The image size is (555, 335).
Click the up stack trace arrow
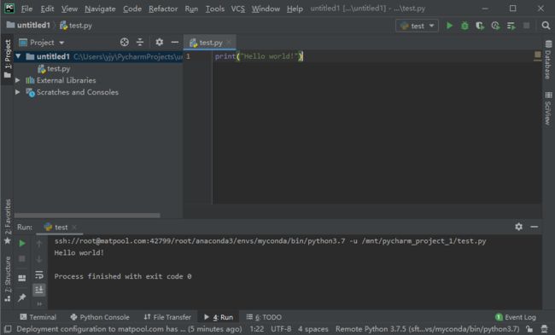tap(39, 243)
